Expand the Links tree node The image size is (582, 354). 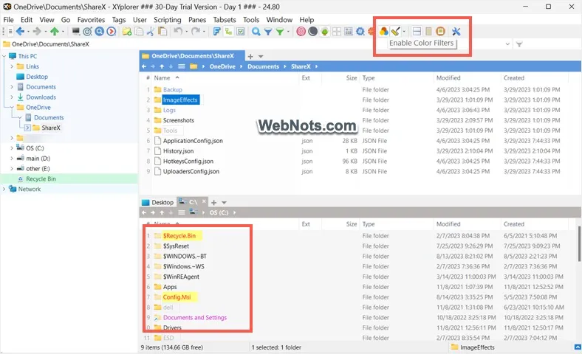click(x=12, y=66)
